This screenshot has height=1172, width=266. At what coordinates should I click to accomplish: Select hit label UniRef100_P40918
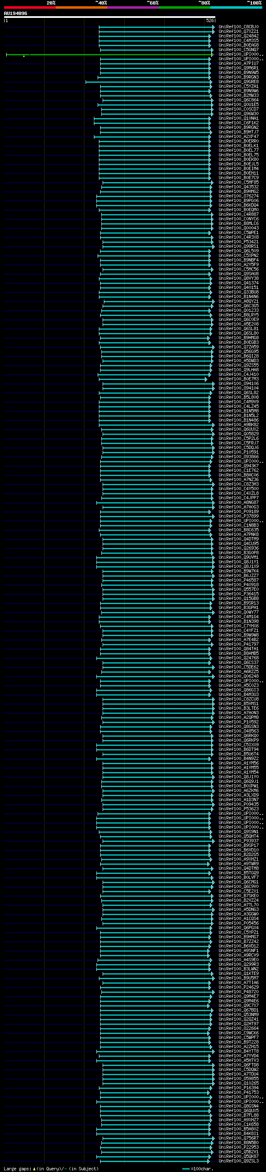(x=238, y=585)
